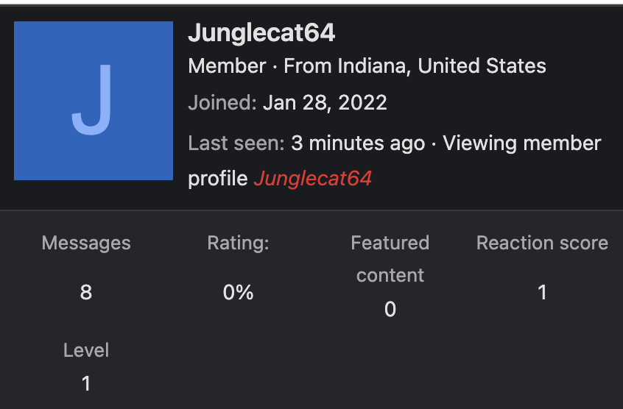Click the level value 1

86,383
